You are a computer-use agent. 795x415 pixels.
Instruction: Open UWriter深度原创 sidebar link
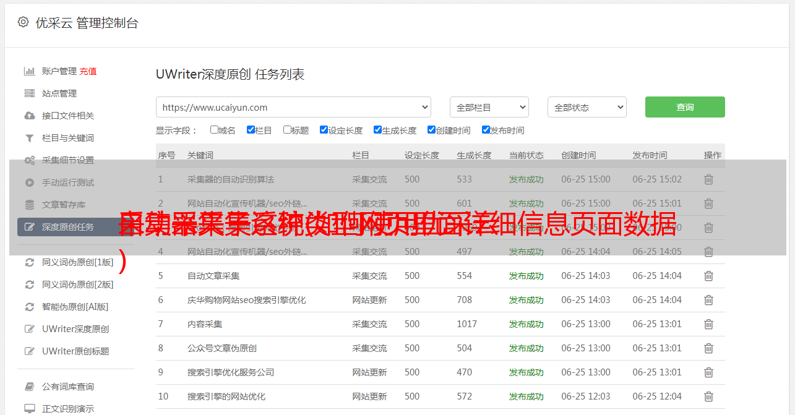click(x=75, y=329)
